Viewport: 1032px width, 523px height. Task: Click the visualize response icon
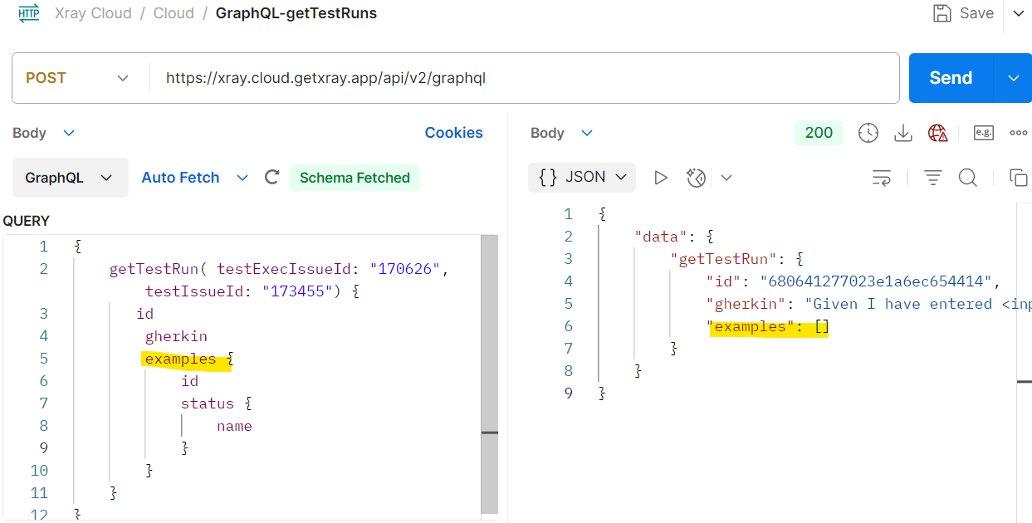click(695, 177)
